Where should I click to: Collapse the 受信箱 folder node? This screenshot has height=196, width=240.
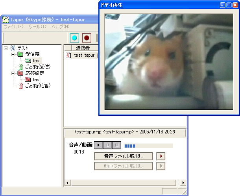click(13, 54)
